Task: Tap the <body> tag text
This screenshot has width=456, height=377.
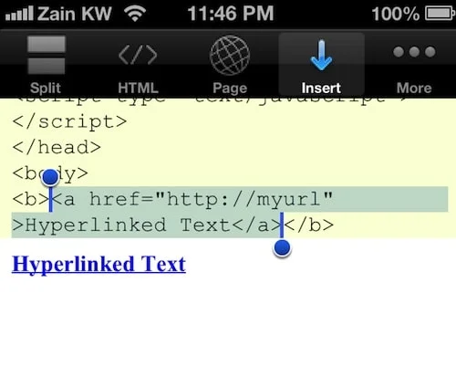Action: pos(50,173)
